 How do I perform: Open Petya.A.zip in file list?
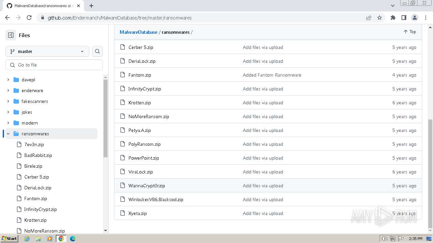[140, 130]
